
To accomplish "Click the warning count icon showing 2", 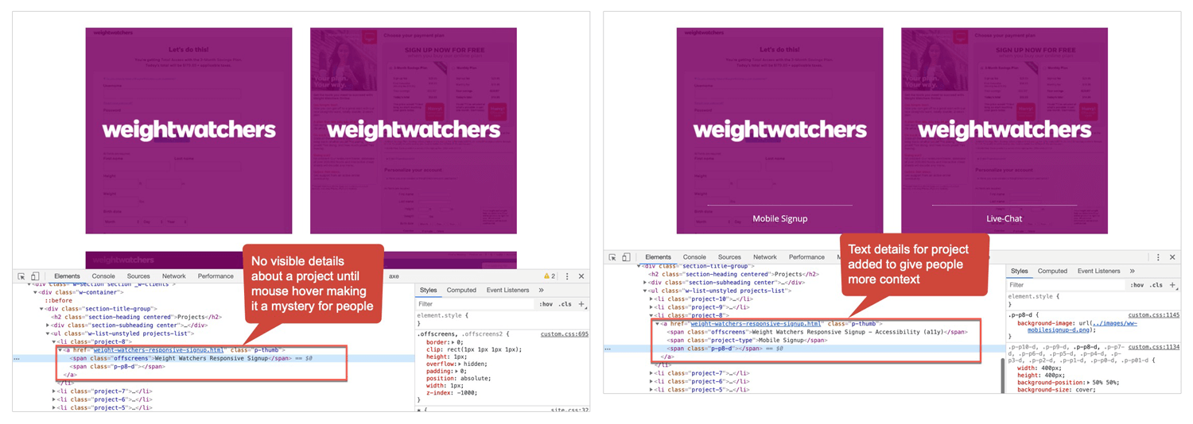I will pos(550,276).
